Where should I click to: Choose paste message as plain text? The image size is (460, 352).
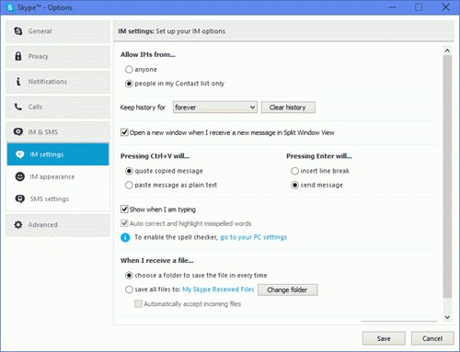[129, 185]
